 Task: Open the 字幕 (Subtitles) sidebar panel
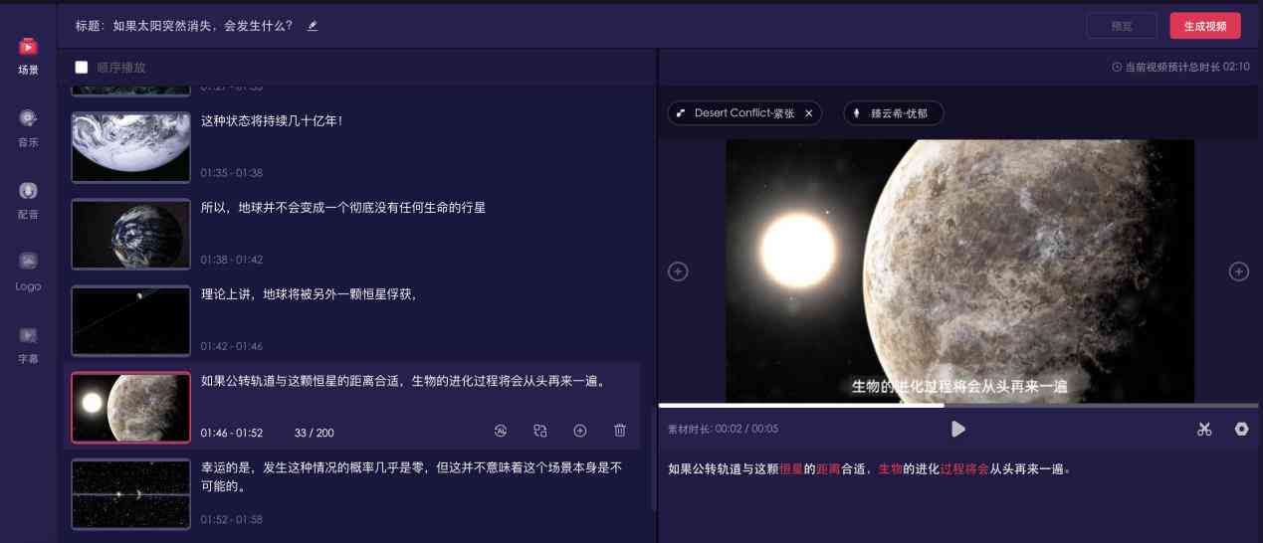28,345
